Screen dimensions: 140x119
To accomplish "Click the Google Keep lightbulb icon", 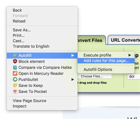I will (15, 86).
